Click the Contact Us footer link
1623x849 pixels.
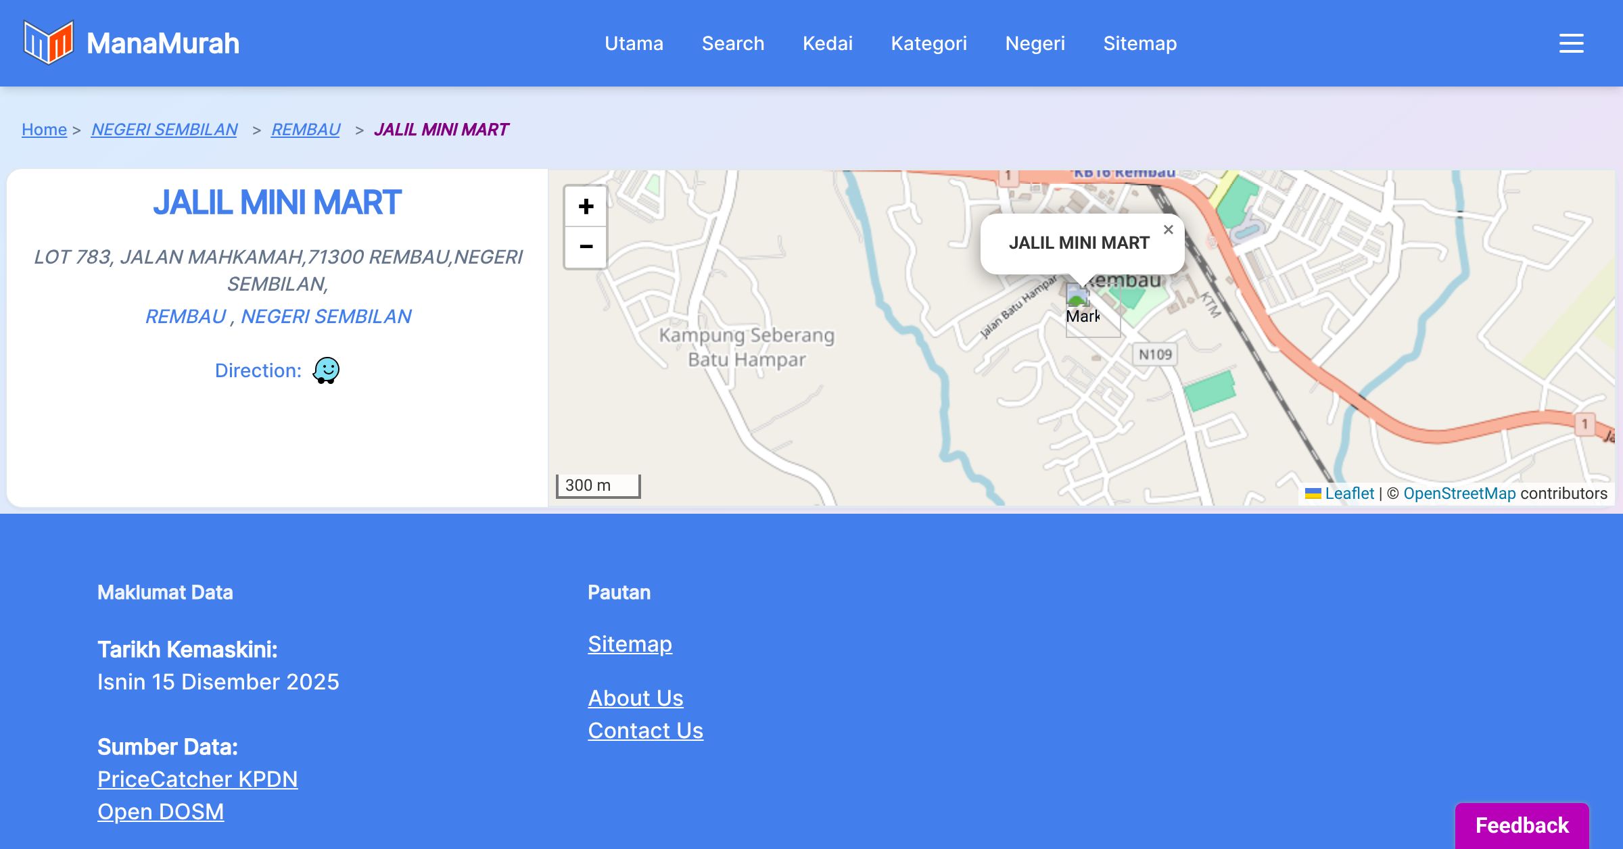[x=645, y=730]
